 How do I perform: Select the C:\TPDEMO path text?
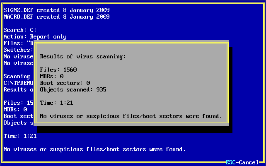(18, 83)
